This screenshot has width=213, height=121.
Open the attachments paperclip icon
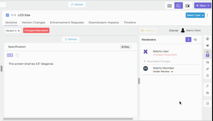point(207,69)
